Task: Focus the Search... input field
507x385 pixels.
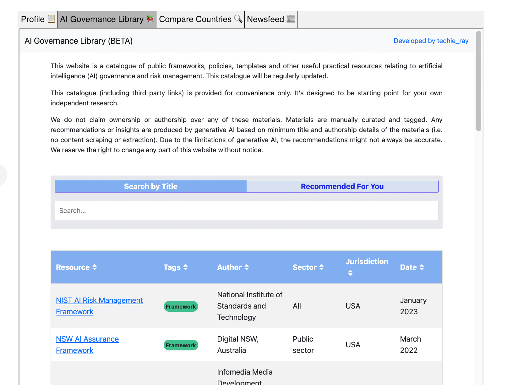Action: click(247, 210)
